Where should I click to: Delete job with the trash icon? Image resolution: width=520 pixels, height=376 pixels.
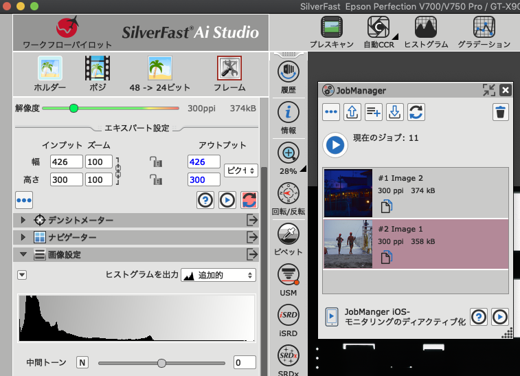pos(501,112)
